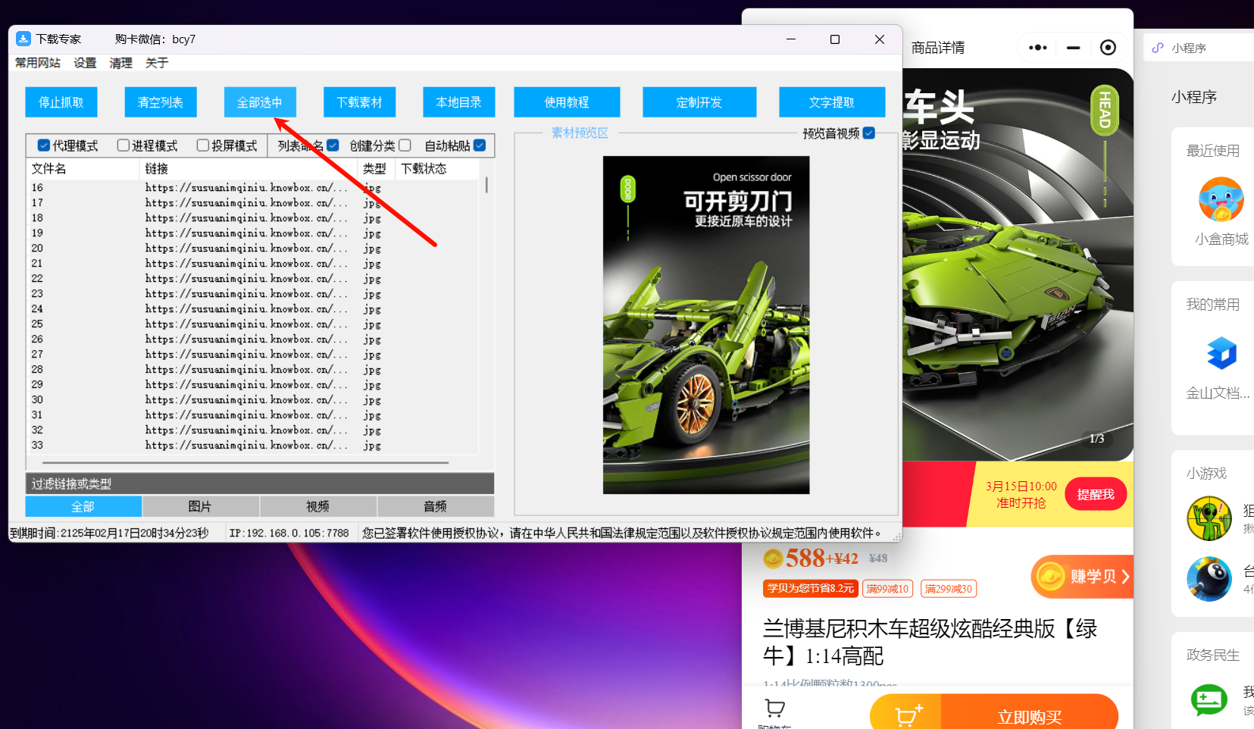1254x729 pixels.
Task: Open the green alien game icon under 小游戏
Action: click(1209, 518)
